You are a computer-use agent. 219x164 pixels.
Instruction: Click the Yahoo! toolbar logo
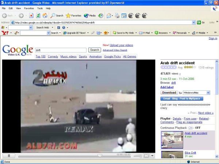click(4, 33)
